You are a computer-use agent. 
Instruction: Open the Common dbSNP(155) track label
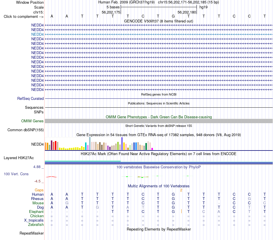tap(26, 130)
